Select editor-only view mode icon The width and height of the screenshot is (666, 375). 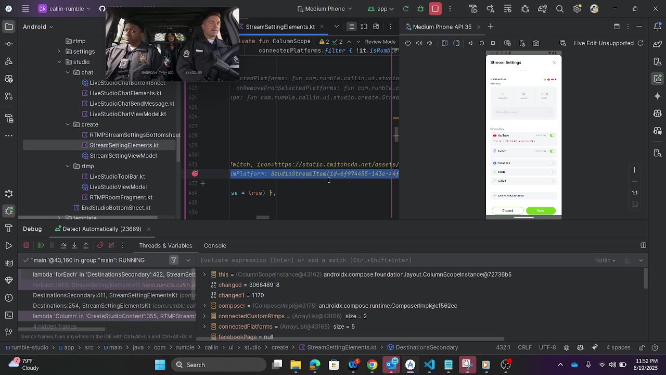click(x=352, y=27)
